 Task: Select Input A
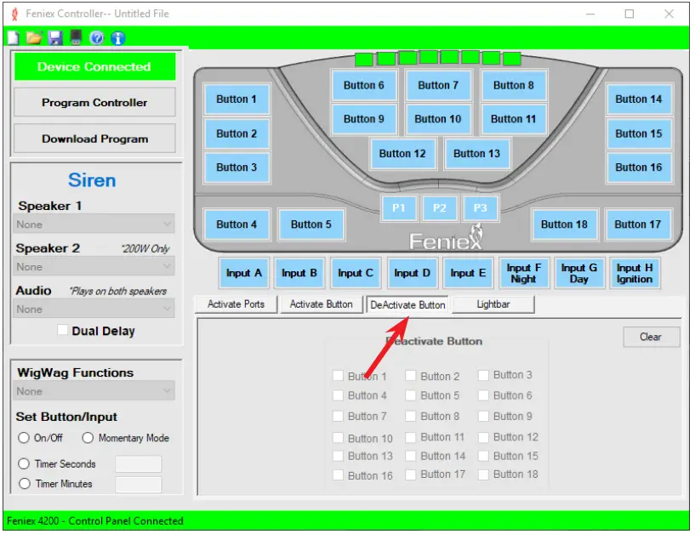coord(244,273)
